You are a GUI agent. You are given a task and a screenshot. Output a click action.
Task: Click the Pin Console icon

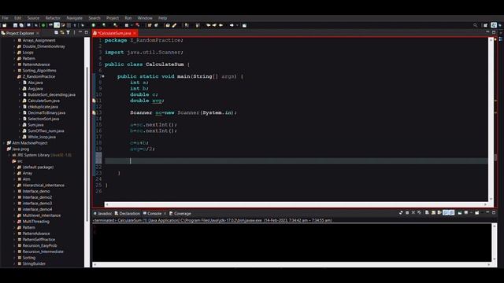point(460,213)
